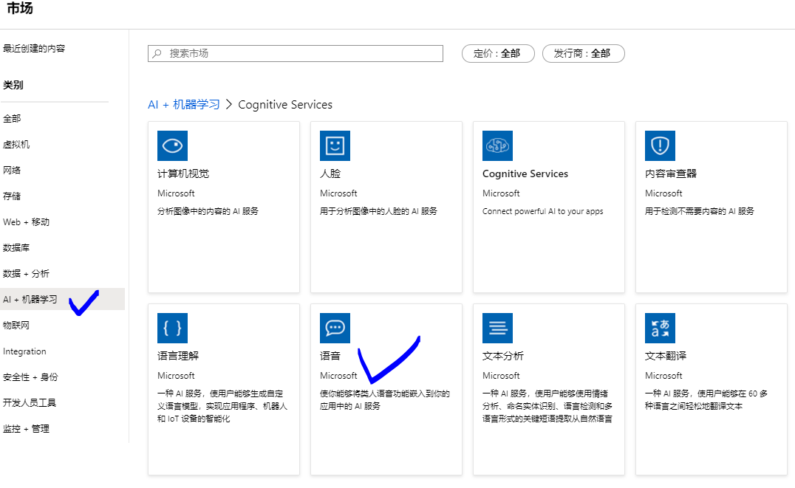Click the 人脸 face icon
The image size is (795, 488).
point(335,145)
